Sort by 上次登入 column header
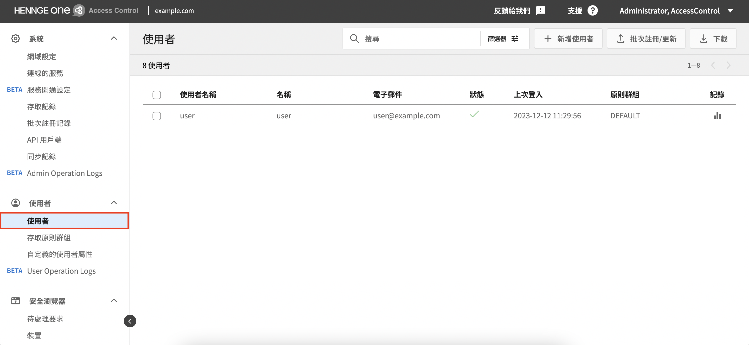 click(528, 94)
